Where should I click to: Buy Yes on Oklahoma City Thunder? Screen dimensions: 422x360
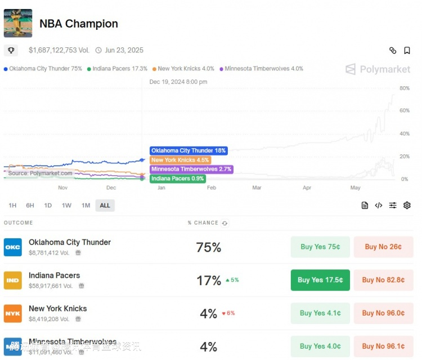[320, 247]
